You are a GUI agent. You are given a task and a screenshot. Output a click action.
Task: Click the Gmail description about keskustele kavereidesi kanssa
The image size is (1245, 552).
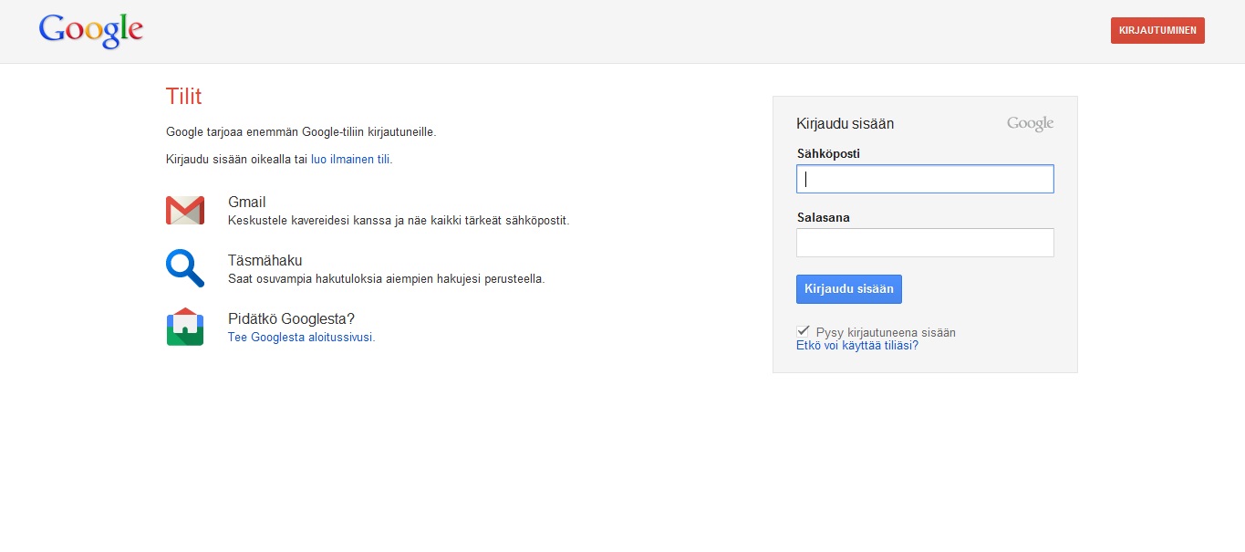(399, 221)
